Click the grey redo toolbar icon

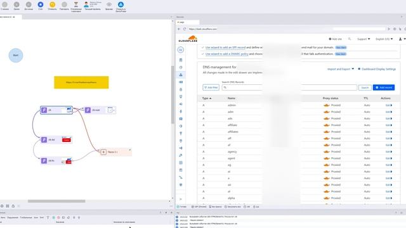pos(64,4)
